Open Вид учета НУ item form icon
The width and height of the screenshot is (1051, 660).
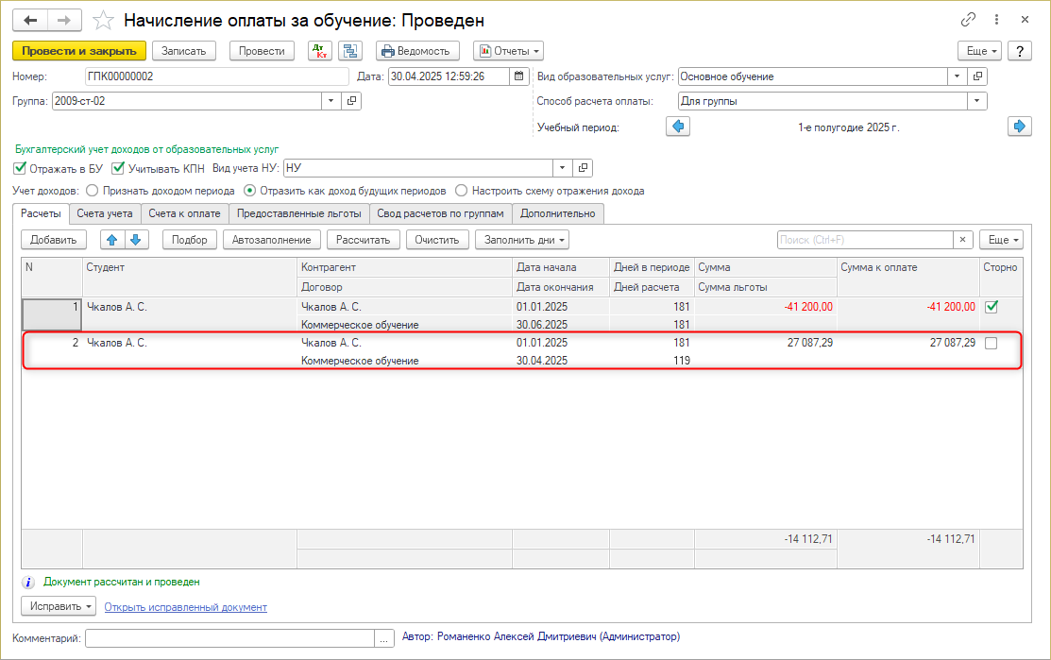point(584,168)
